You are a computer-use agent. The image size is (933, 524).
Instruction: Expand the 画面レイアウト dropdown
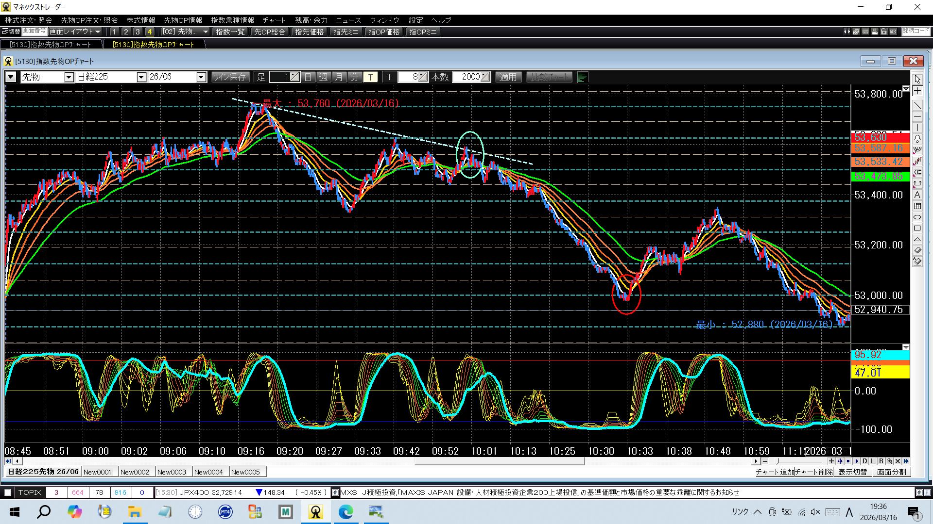click(x=75, y=32)
